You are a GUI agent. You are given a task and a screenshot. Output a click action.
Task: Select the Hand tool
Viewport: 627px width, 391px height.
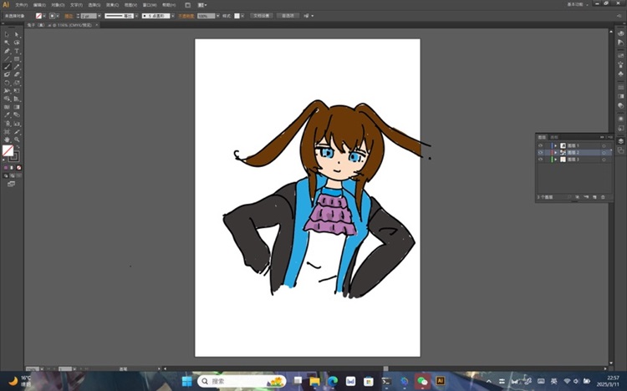point(7,140)
